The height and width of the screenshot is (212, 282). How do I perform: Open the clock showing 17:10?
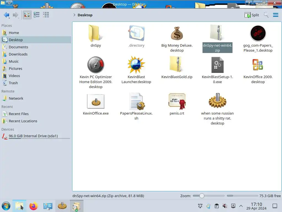click(256, 206)
